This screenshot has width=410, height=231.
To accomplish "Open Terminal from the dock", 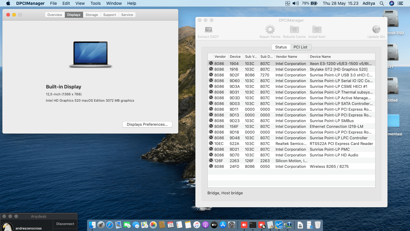I will pyautogui.click(x=253, y=225).
